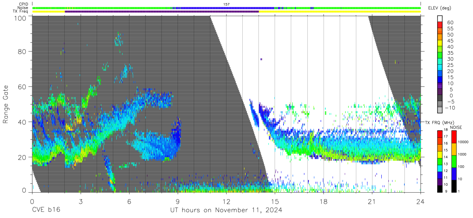This screenshot has height=218, width=473.
Task: Click the 40 tick on Range Gate axis
Action: coord(22,121)
